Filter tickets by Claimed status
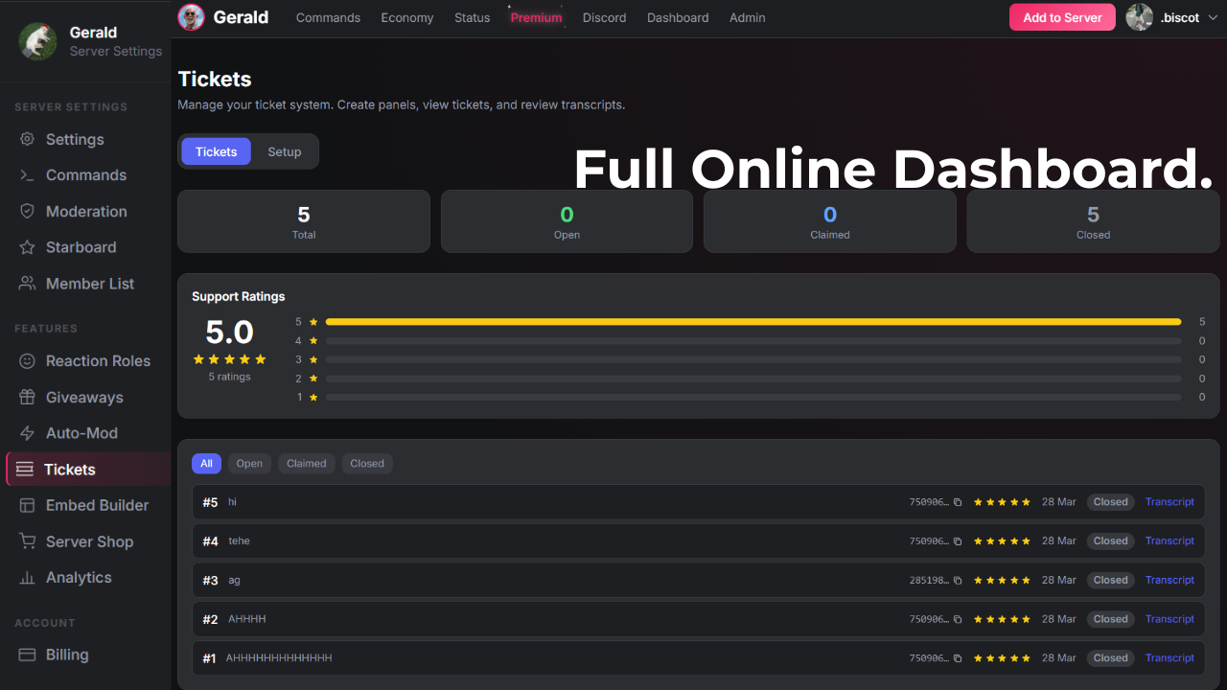Viewport: 1227px width, 690px height. (x=307, y=464)
